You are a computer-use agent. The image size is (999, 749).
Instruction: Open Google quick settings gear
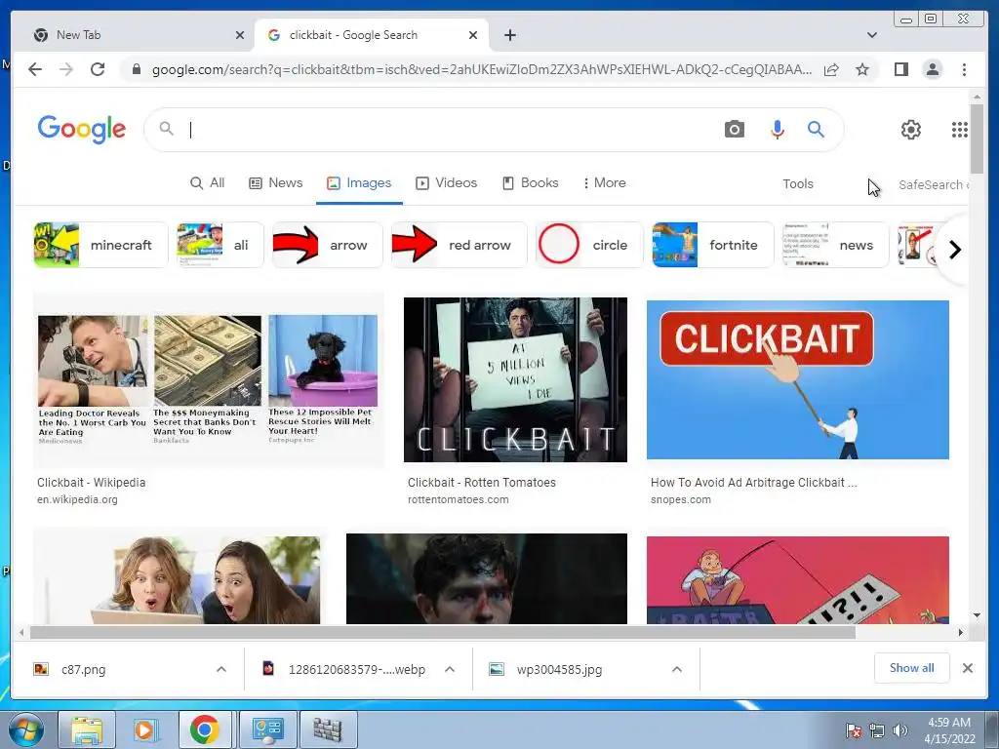click(911, 130)
